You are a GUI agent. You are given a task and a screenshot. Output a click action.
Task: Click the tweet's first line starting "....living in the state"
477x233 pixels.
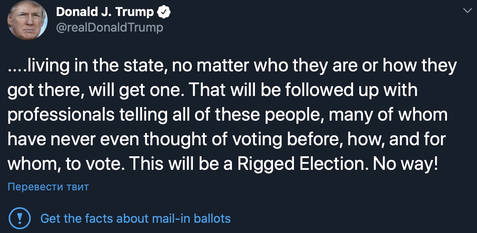point(232,66)
